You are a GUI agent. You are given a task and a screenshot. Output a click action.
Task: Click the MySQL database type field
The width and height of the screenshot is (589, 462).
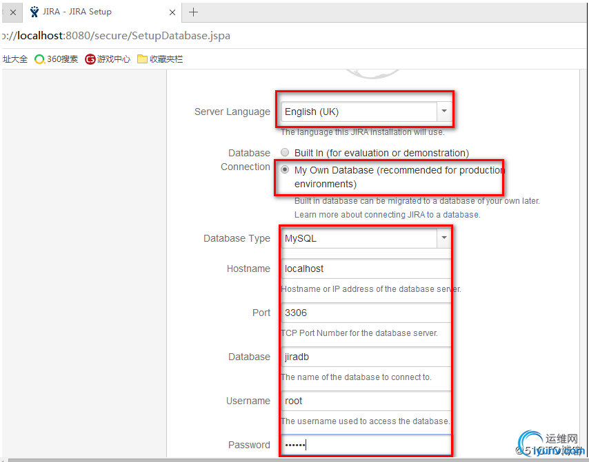[x=359, y=238]
